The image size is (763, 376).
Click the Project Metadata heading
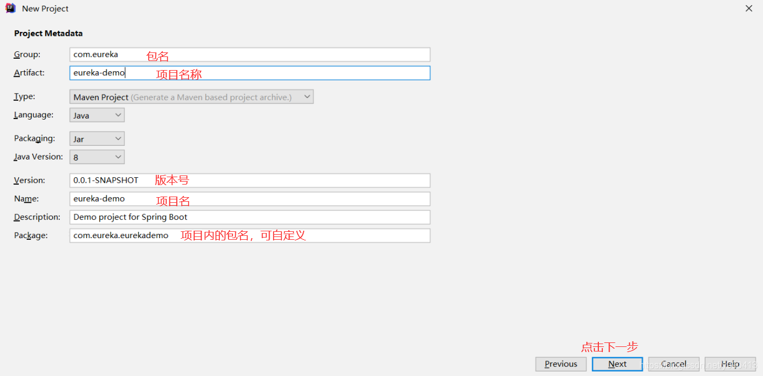click(x=48, y=34)
